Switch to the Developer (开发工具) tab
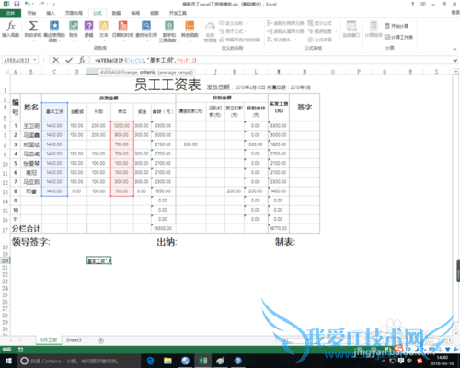Image resolution: width=460 pixels, height=368 pixels. pos(178,13)
